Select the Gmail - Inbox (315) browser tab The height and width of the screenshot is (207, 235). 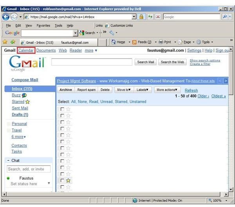point(59,43)
